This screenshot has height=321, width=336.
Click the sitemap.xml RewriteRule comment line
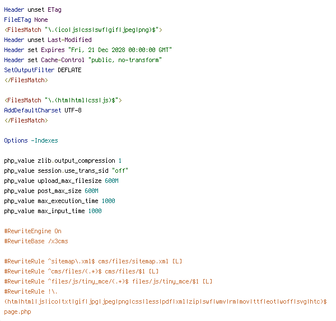click(93, 262)
